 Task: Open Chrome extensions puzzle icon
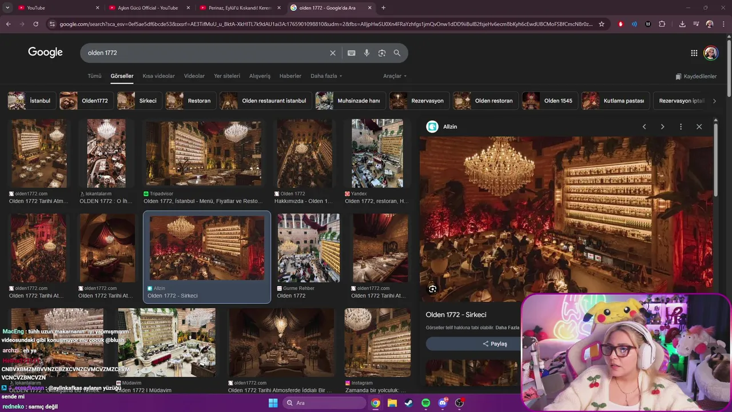[x=662, y=24]
